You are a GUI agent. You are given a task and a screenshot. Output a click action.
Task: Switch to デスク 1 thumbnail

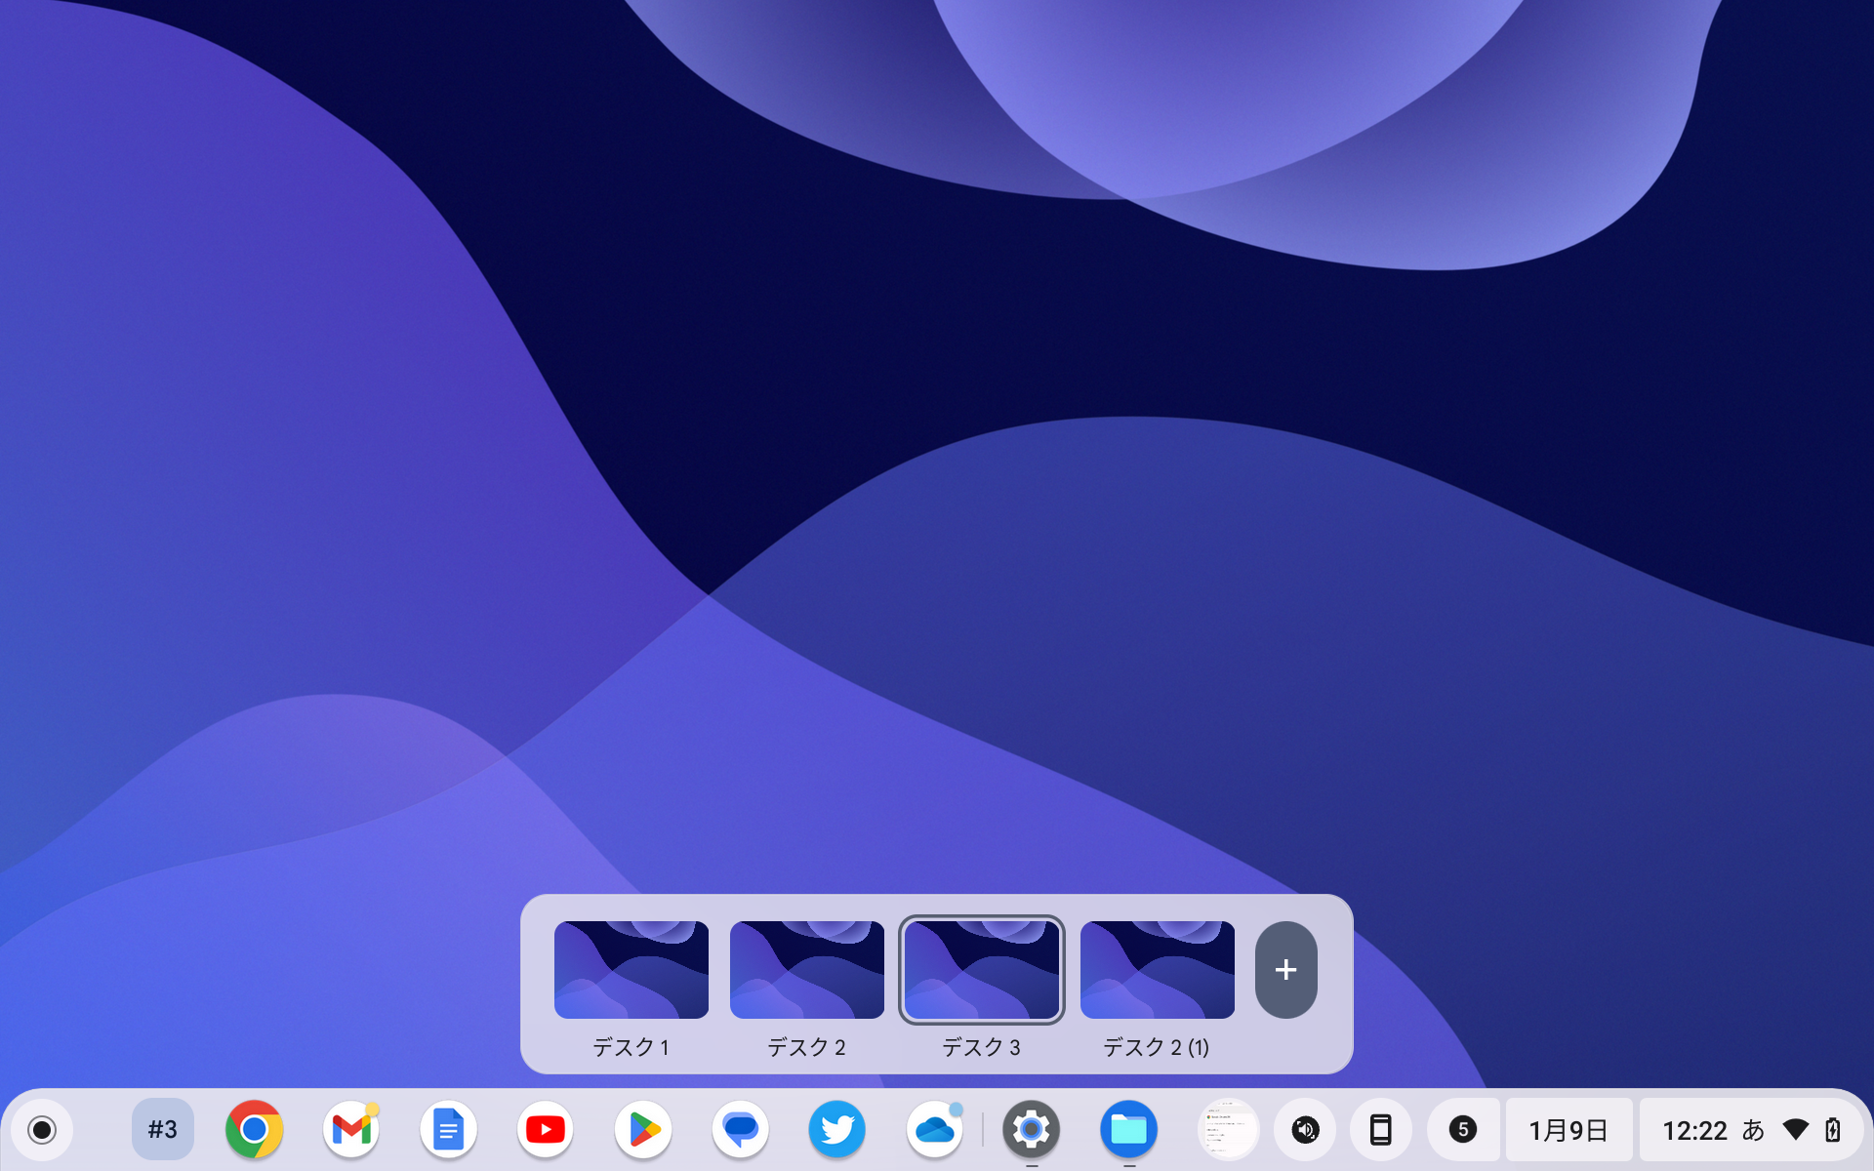pos(631,970)
